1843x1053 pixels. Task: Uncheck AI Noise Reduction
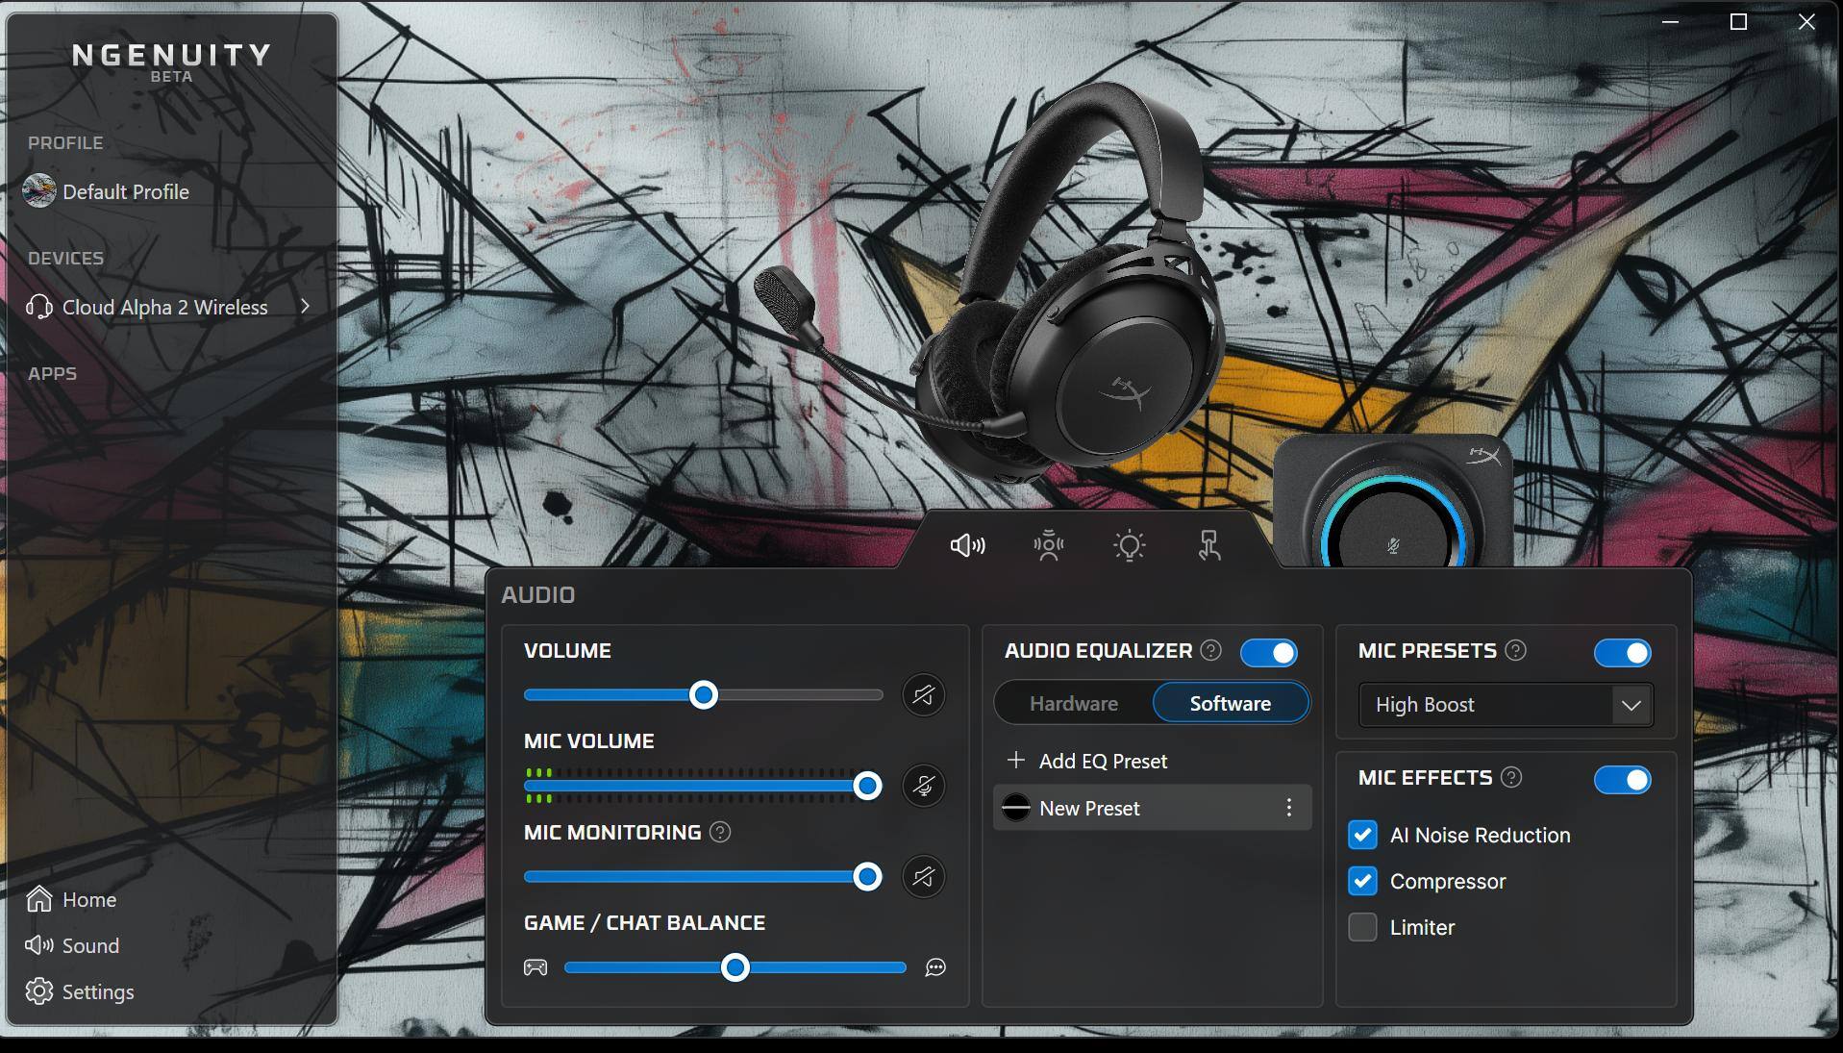click(x=1362, y=835)
